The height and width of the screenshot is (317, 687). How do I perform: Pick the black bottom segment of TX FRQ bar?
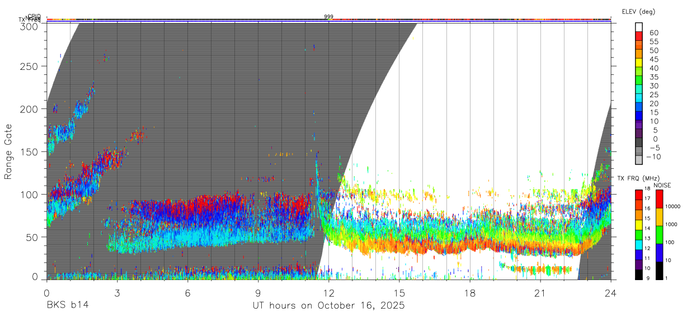639,275
